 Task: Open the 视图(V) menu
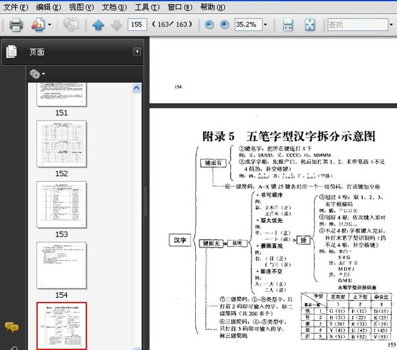click(x=81, y=7)
